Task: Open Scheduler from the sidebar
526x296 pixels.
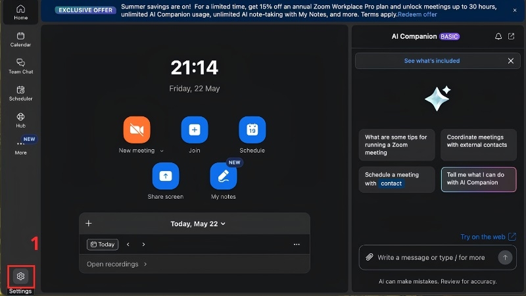Action: [20, 93]
